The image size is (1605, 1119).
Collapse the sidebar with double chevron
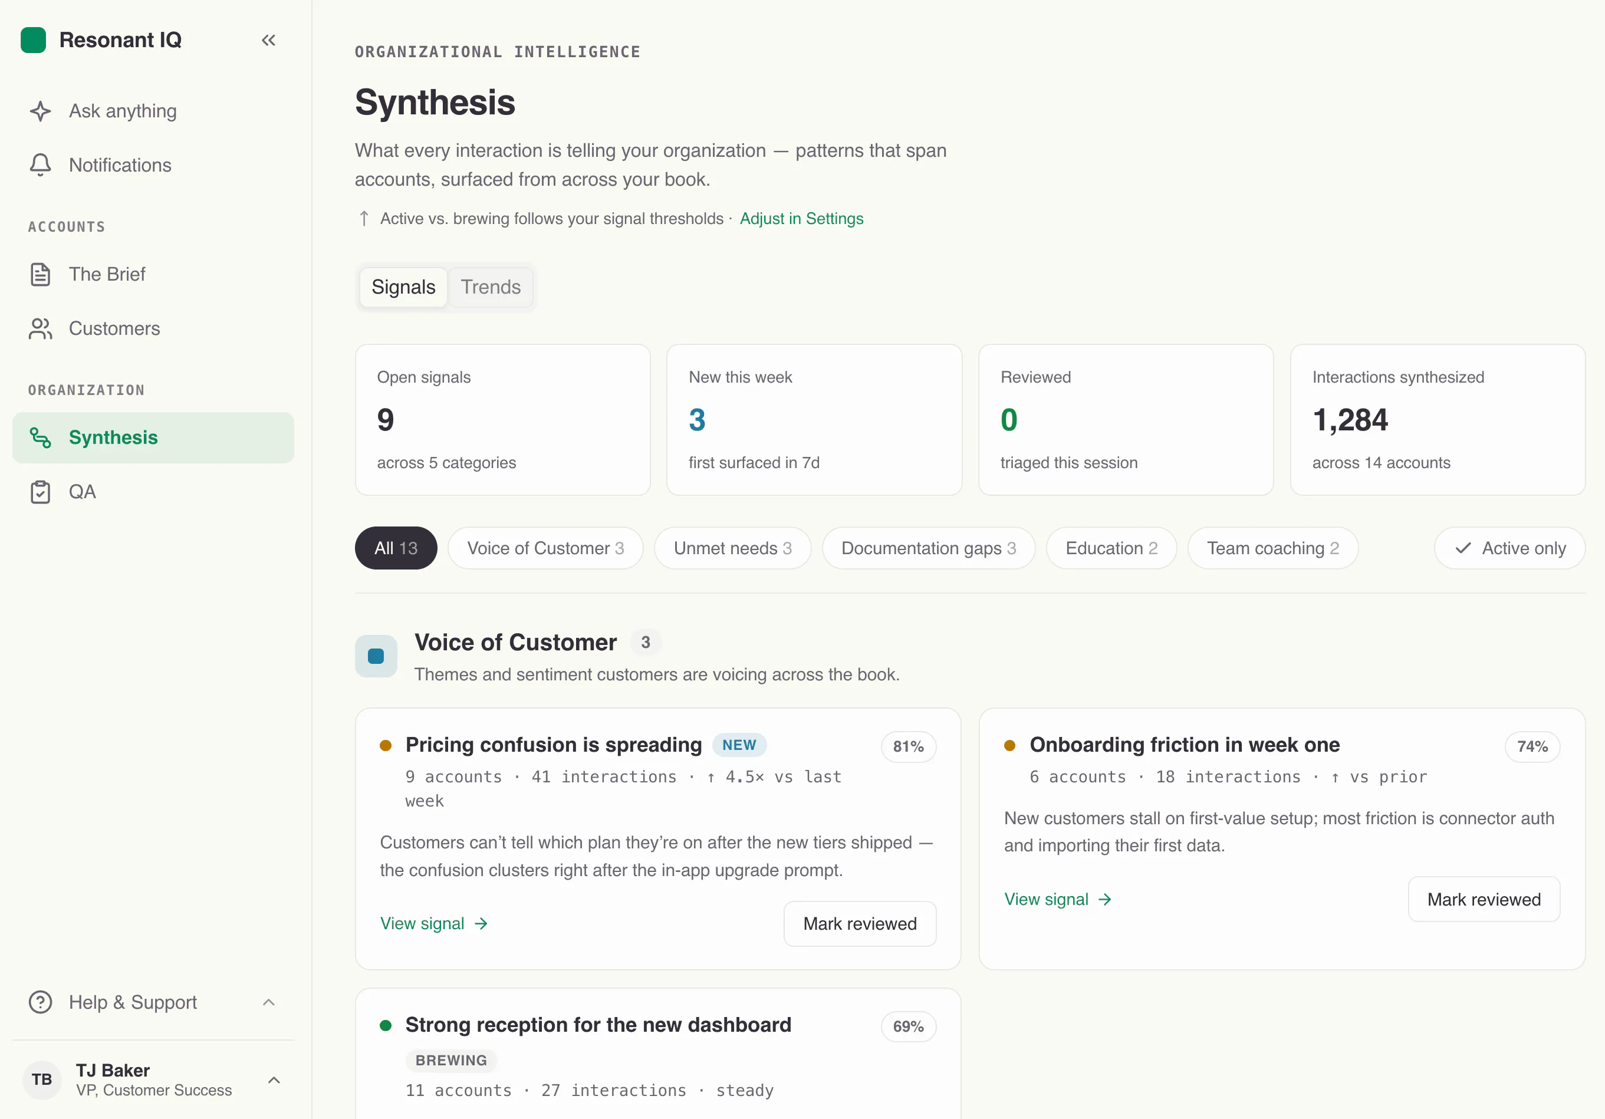268,40
